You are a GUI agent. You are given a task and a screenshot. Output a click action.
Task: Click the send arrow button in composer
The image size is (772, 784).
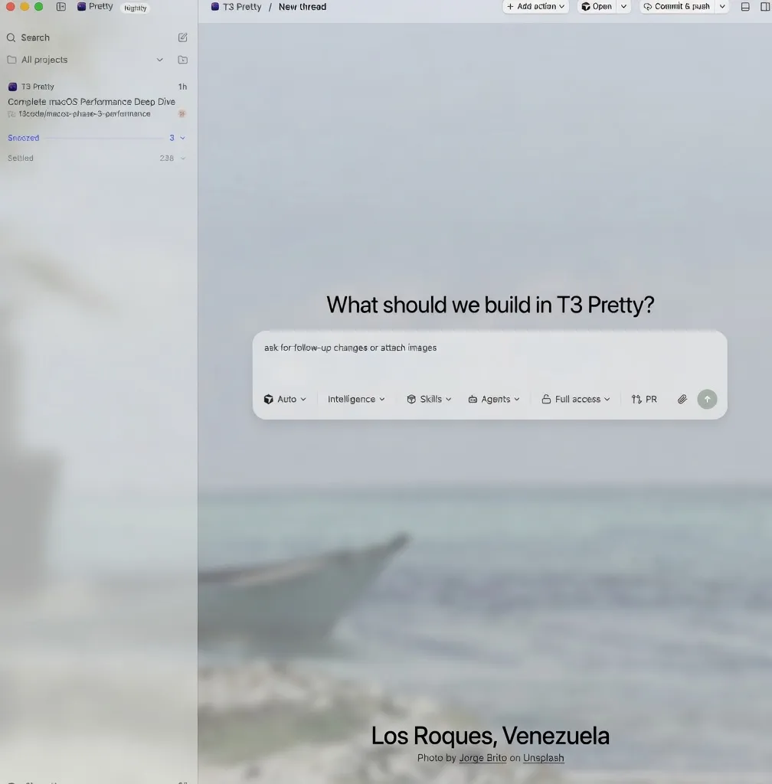point(707,399)
